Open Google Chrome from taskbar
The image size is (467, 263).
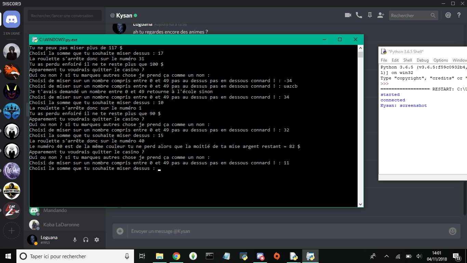176,256
